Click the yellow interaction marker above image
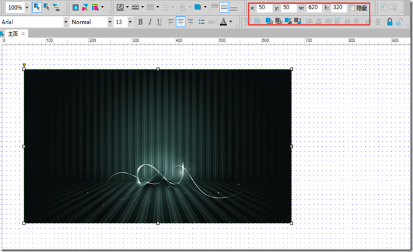 coord(24,65)
